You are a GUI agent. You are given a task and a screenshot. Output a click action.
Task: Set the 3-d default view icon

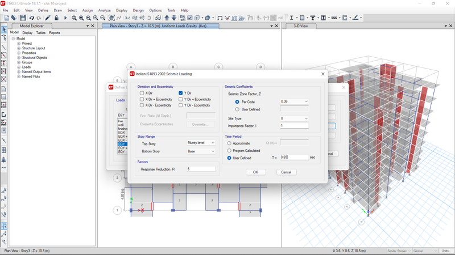(127, 18)
